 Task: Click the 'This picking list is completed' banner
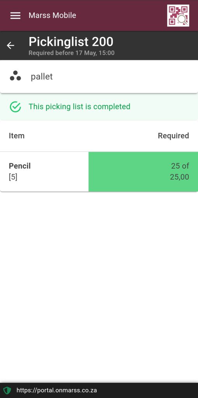click(99, 107)
